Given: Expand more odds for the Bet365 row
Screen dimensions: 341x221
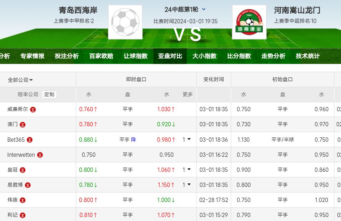Looking at the screenshot, I should tap(186, 140).
